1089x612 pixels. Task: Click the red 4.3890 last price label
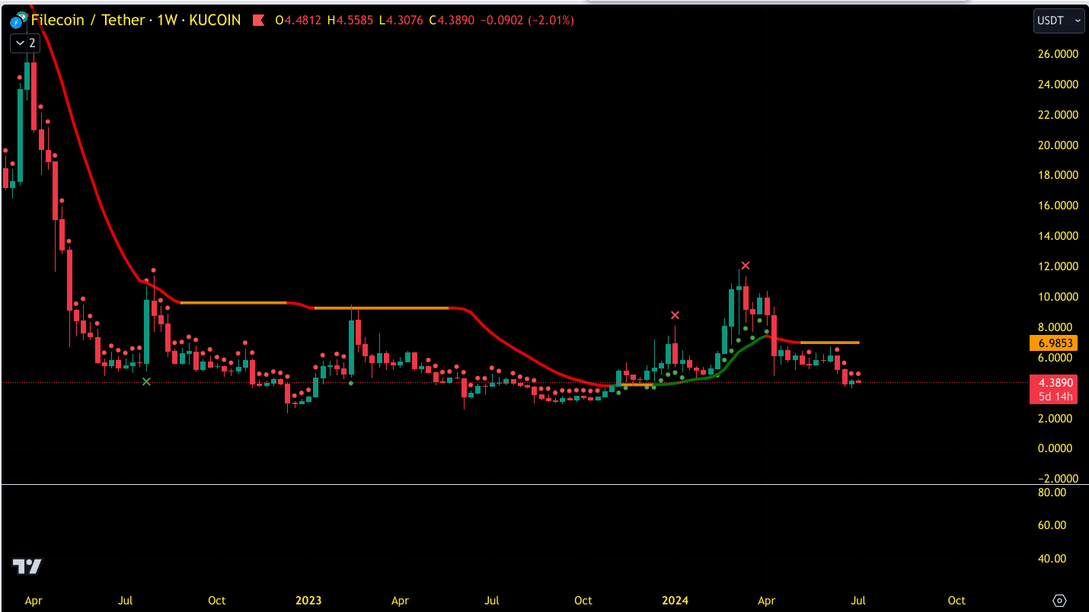point(1054,382)
